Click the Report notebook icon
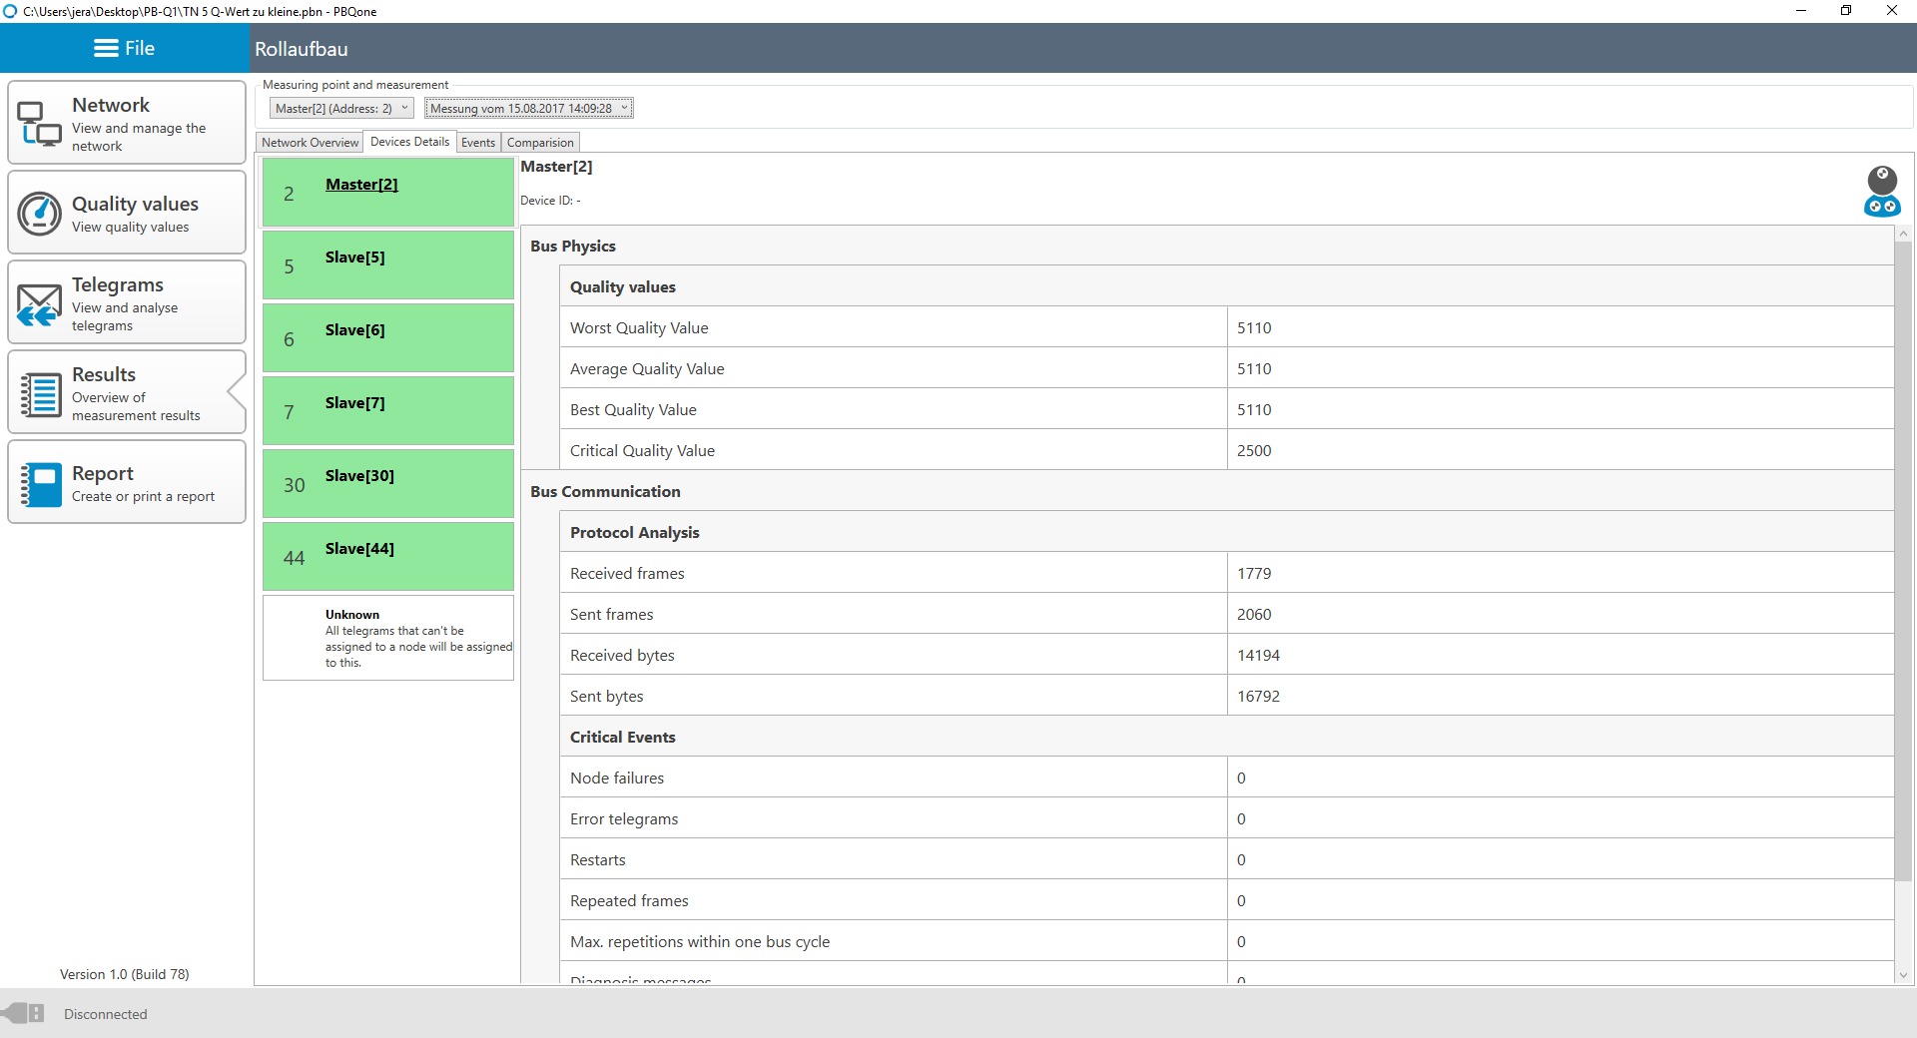 [x=40, y=484]
